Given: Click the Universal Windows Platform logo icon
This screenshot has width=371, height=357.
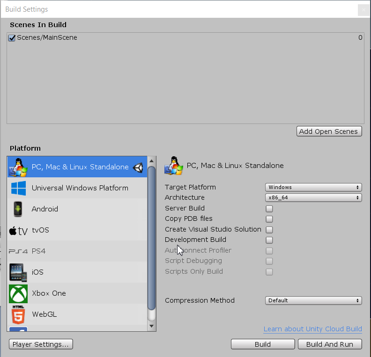Looking at the screenshot, I should pos(18,188).
